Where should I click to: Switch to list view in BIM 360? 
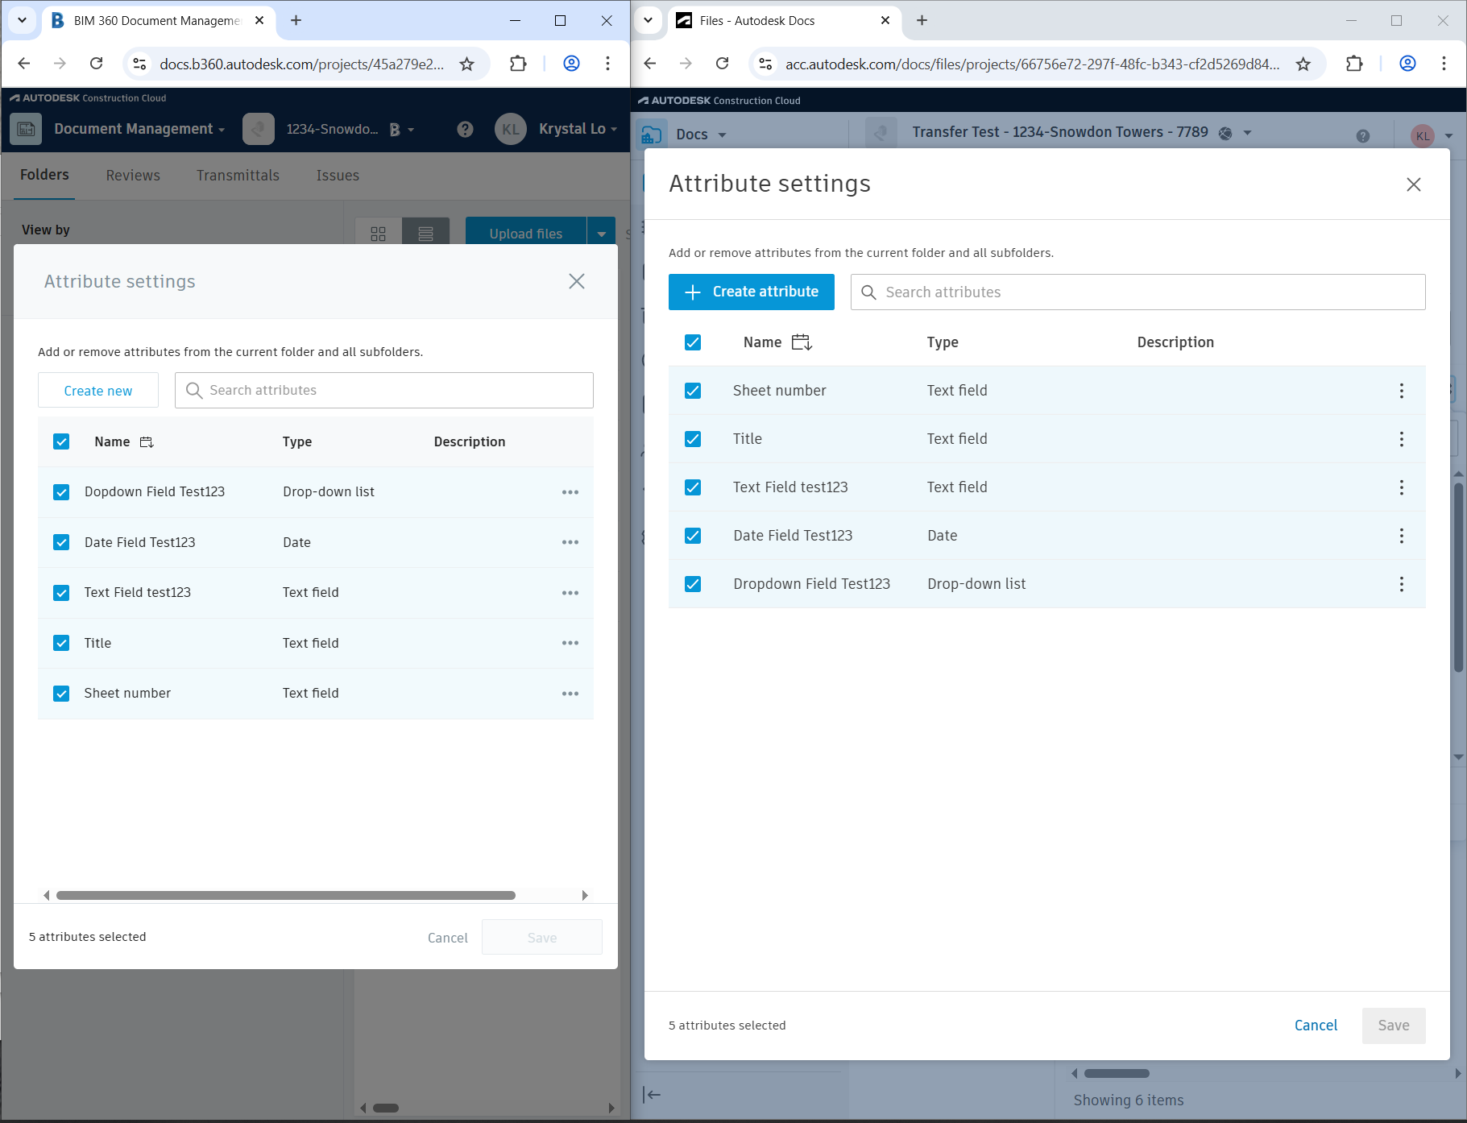coord(426,234)
